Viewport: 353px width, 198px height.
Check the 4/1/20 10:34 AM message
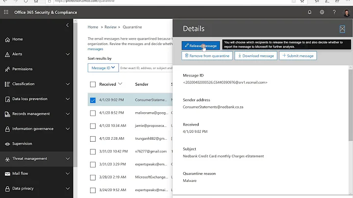tap(93, 126)
